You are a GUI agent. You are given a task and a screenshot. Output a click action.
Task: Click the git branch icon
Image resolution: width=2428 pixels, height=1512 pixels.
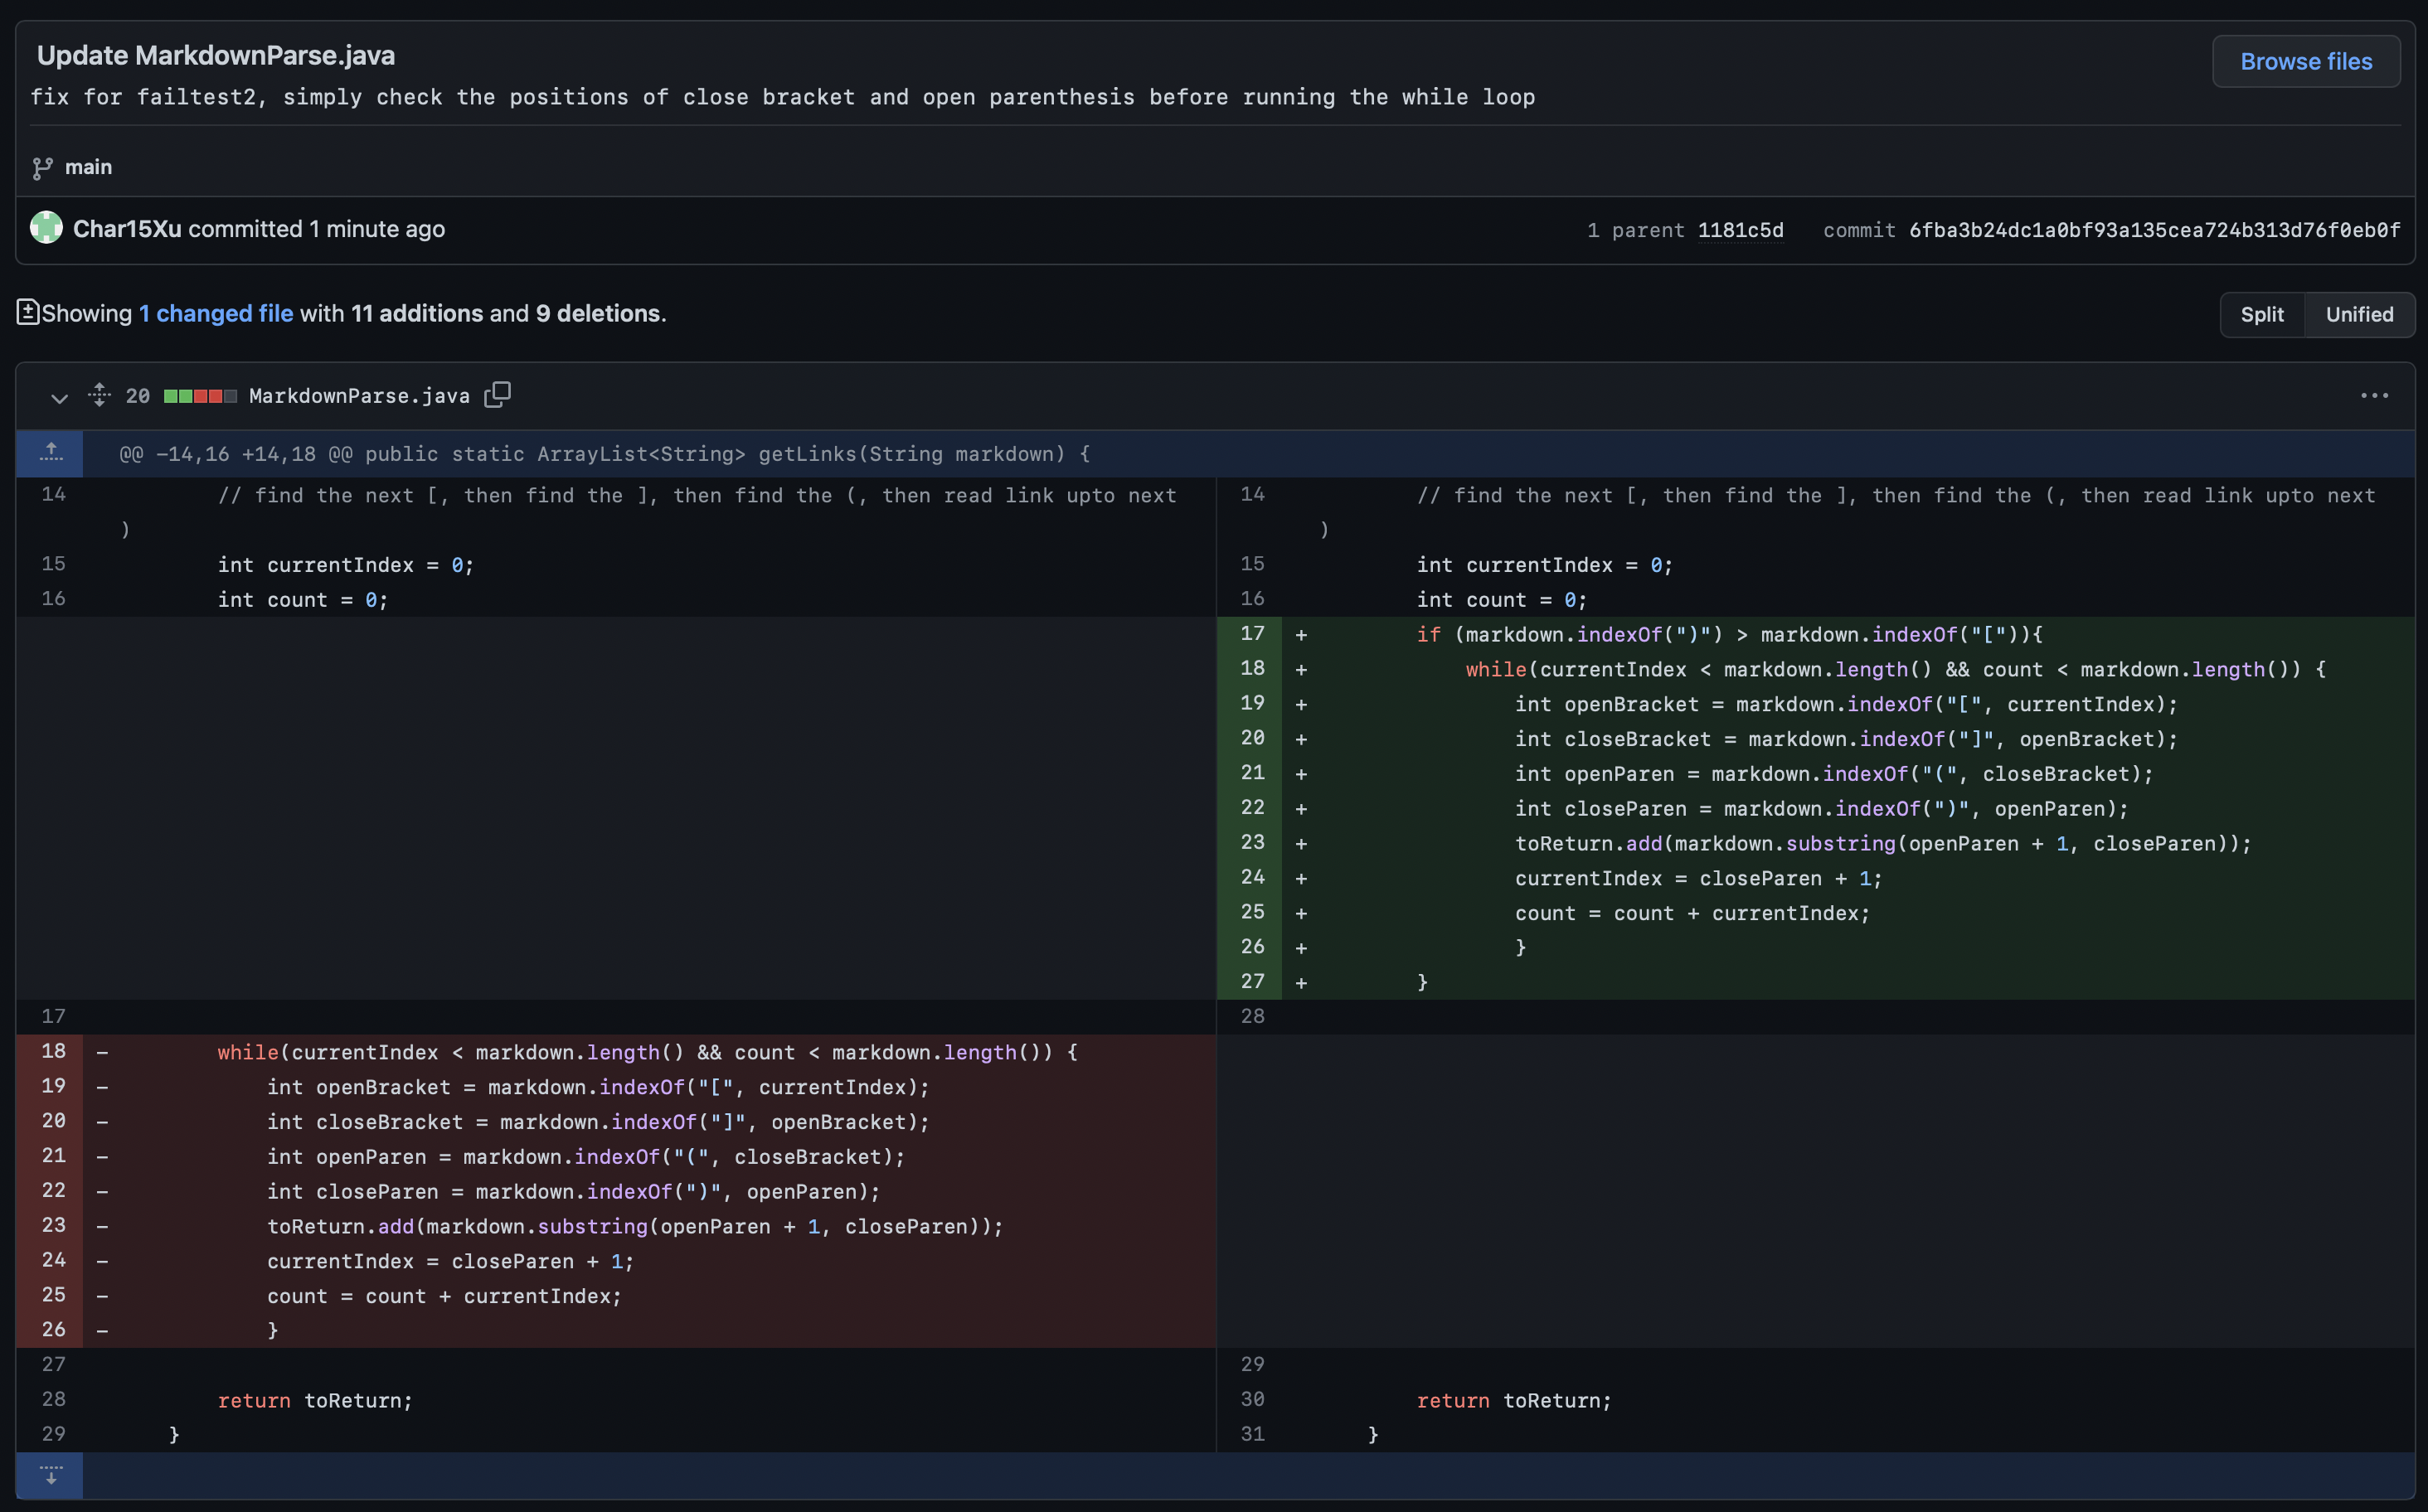pyautogui.click(x=42, y=168)
